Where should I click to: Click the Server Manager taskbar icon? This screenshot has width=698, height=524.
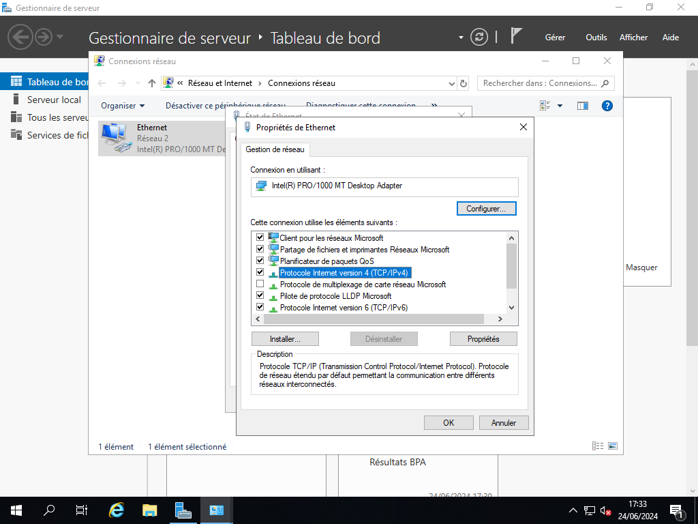coord(183,510)
